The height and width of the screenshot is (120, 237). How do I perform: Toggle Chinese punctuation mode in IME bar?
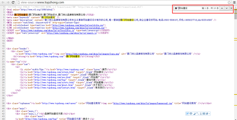click(197, 114)
